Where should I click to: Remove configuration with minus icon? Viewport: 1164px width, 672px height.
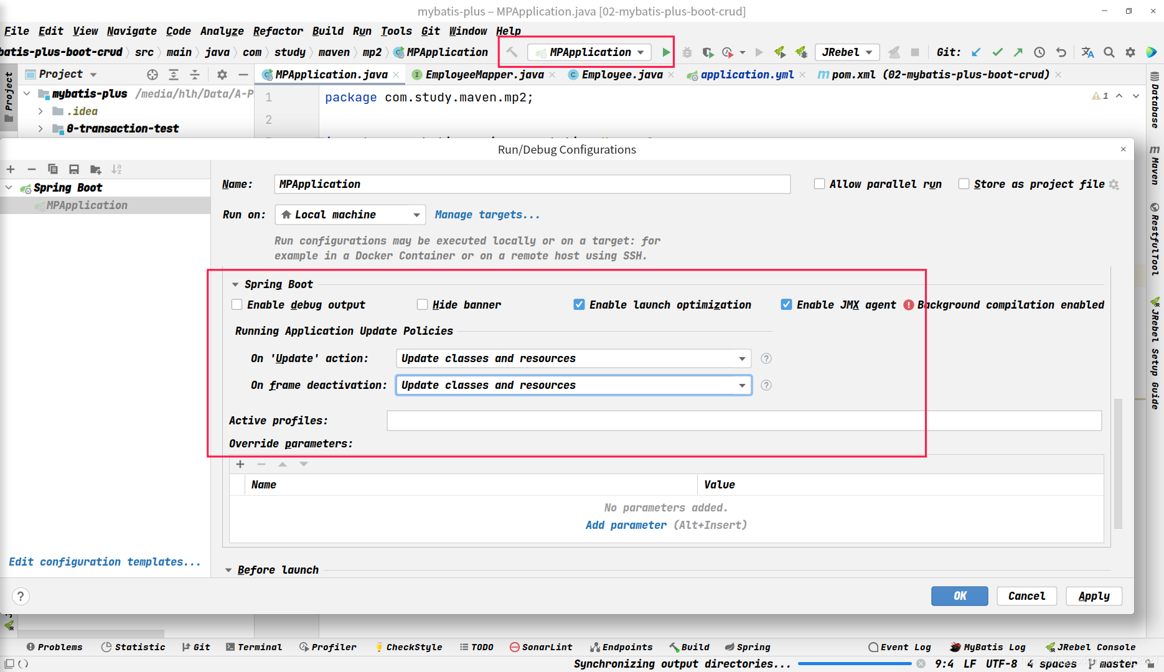(32, 169)
